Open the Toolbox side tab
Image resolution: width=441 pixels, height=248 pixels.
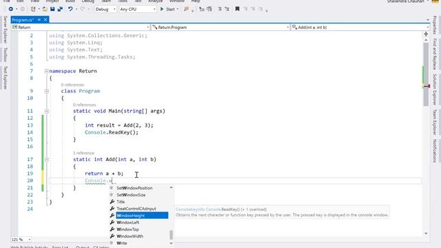coord(5,54)
